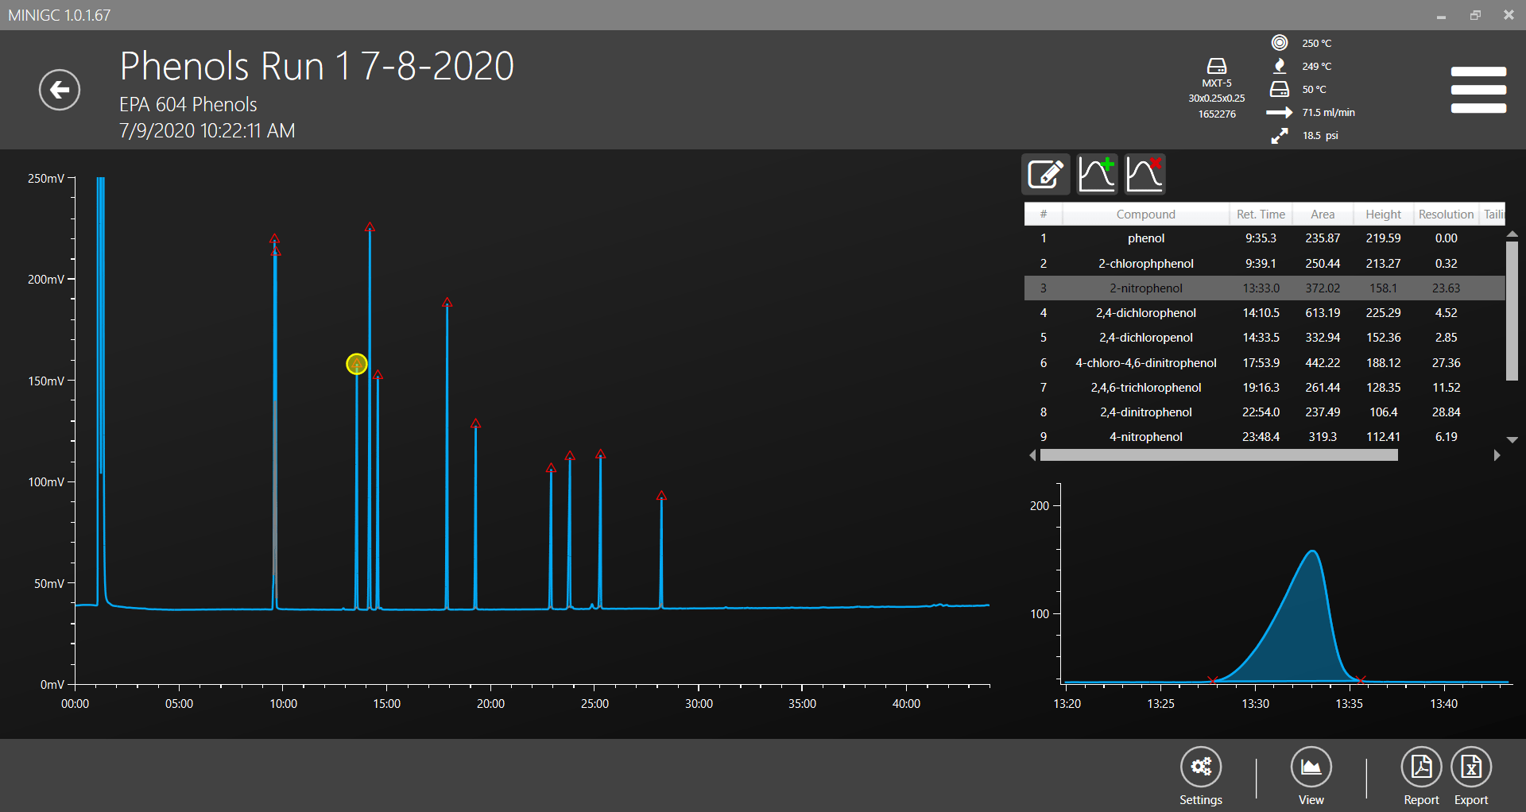The height and width of the screenshot is (812, 1526).
Task: Click the add peak icon
Action: pos(1097,174)
